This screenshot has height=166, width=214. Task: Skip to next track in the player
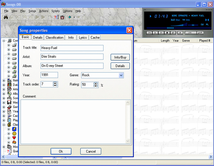coord(173,33)
